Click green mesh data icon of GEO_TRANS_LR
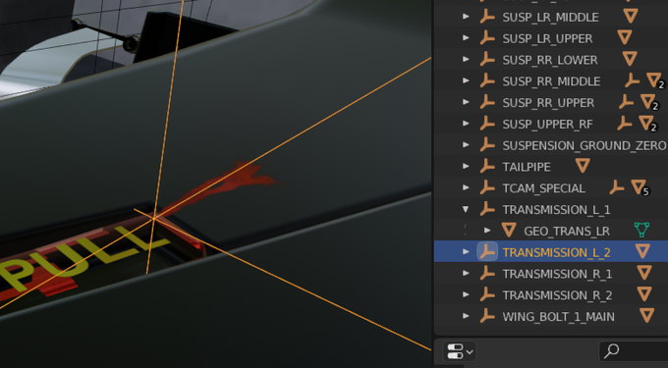Screen dimensions: 668x368 (641, 230)
